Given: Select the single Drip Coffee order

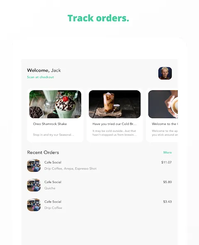Looking at the screenshot, I should [99, 205].
